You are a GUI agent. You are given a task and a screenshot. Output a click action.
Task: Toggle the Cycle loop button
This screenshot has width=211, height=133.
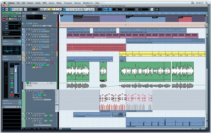tap(46, 9)
